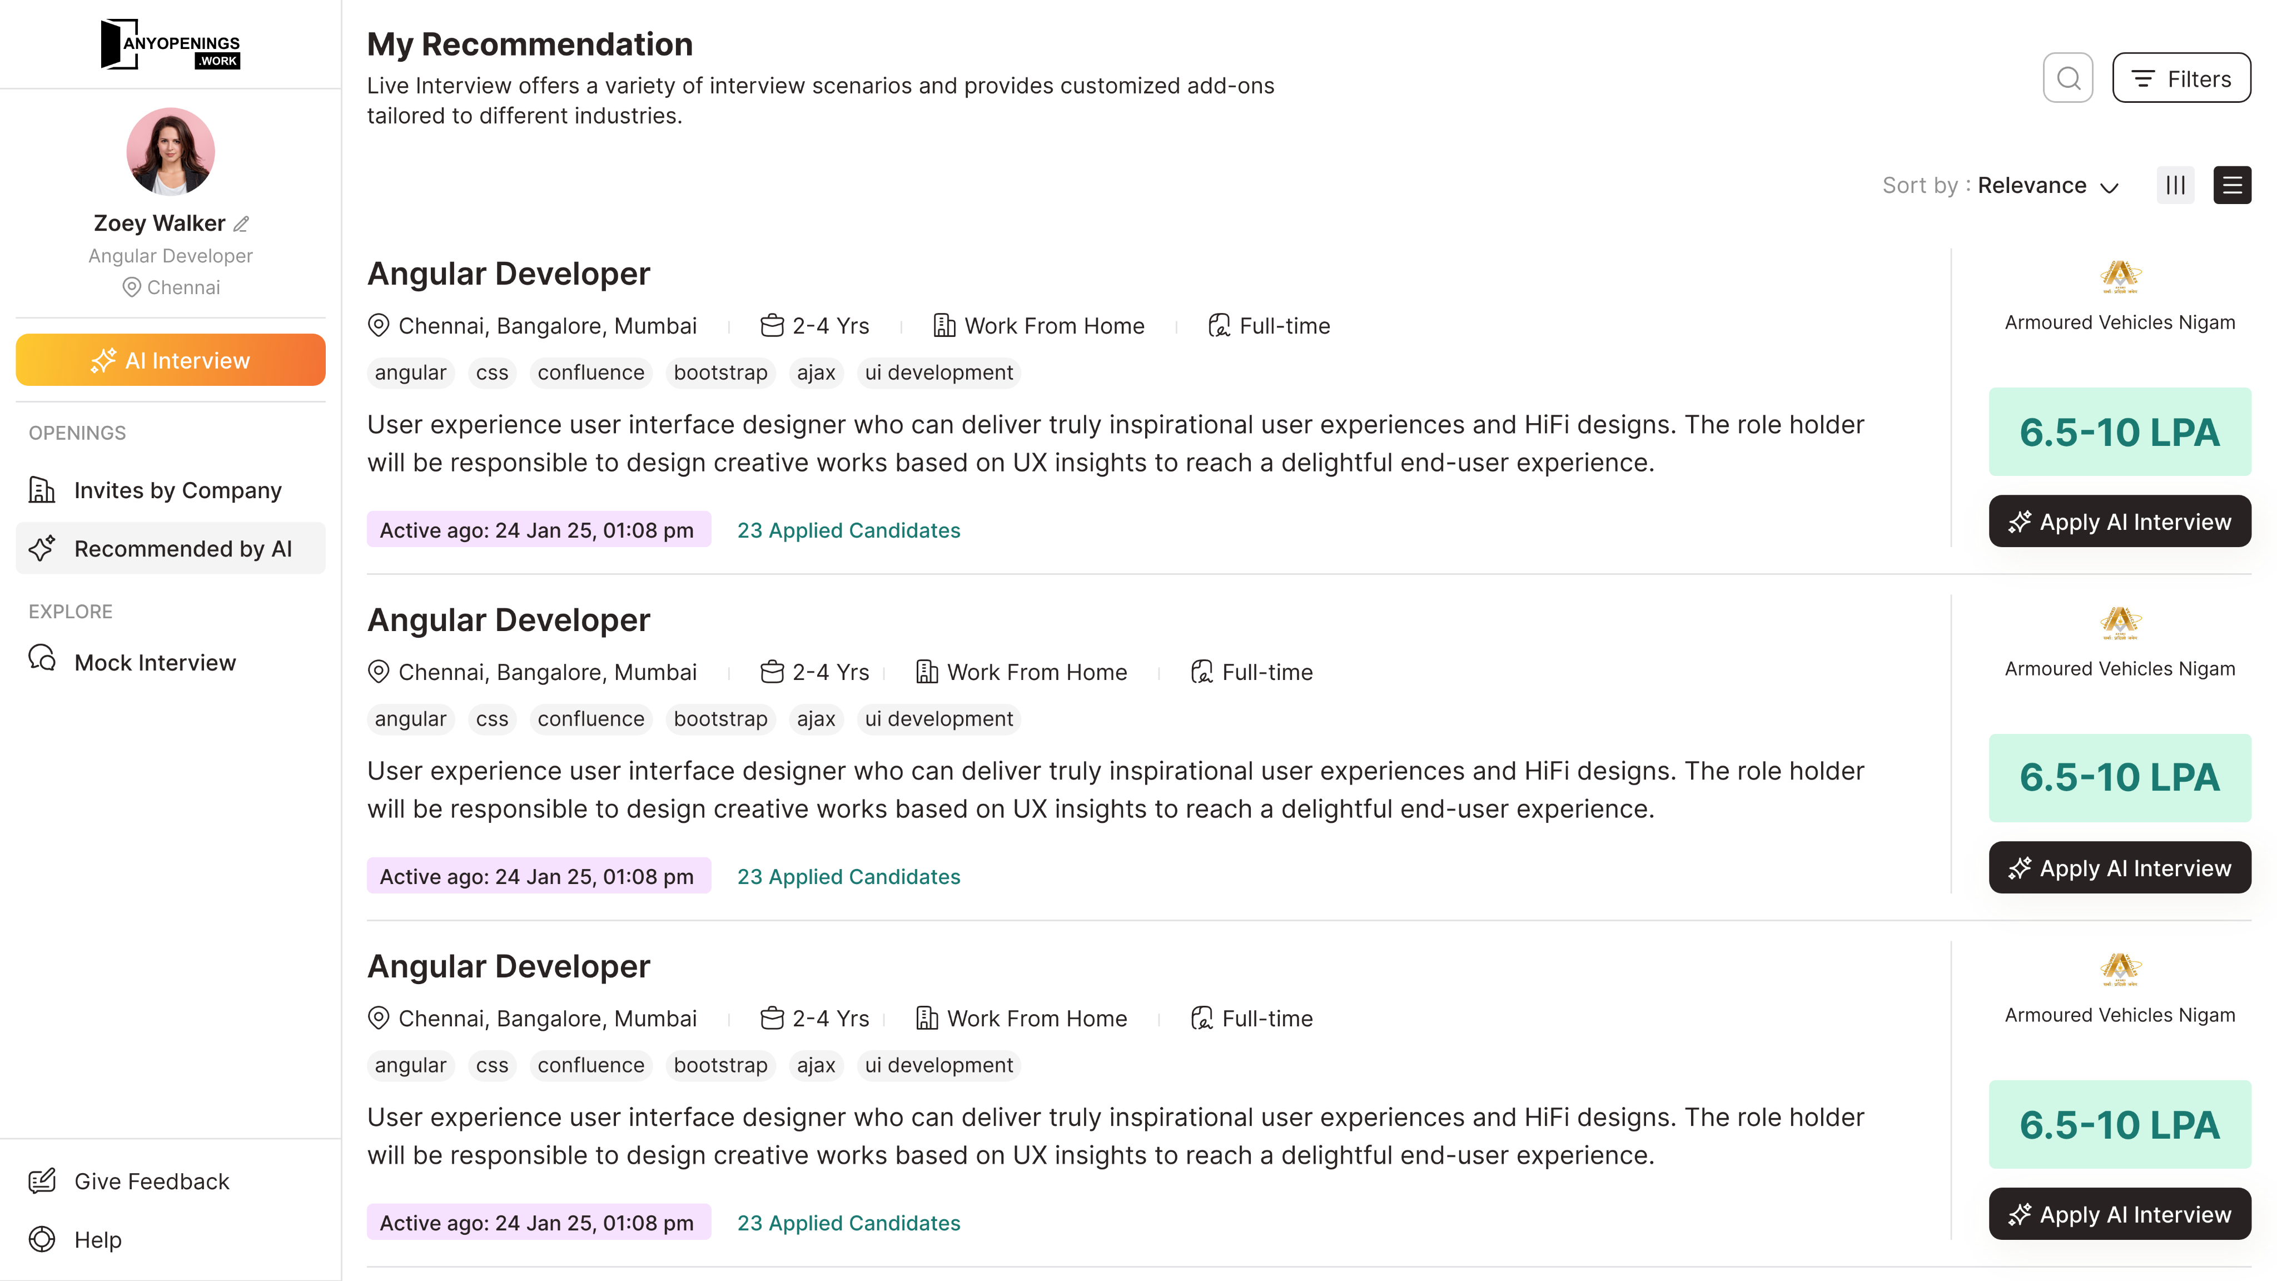Switch to column view layout
Viewport: 2277px width, 1281px height.
click(2175, 185)
